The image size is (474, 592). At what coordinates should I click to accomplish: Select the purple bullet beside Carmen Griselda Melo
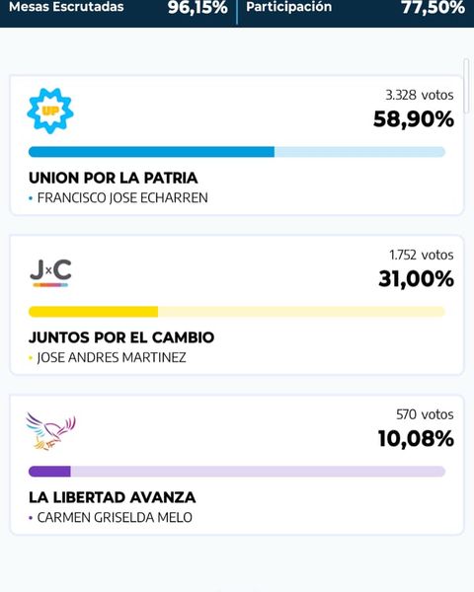pyautogui.click(x=31, y=518)
